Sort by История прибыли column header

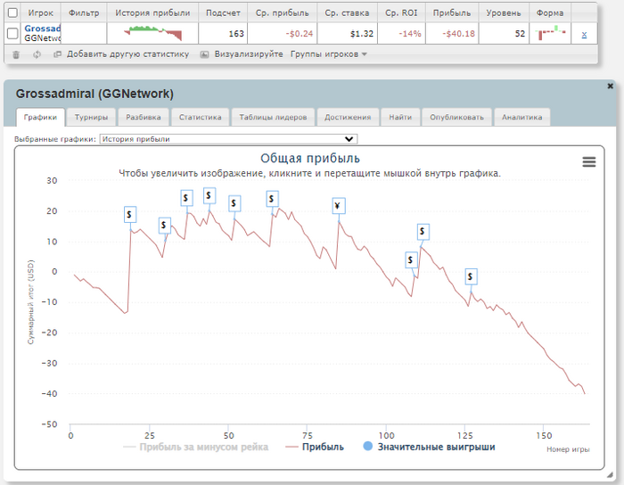pyautogui.click(x=152, y=12)
